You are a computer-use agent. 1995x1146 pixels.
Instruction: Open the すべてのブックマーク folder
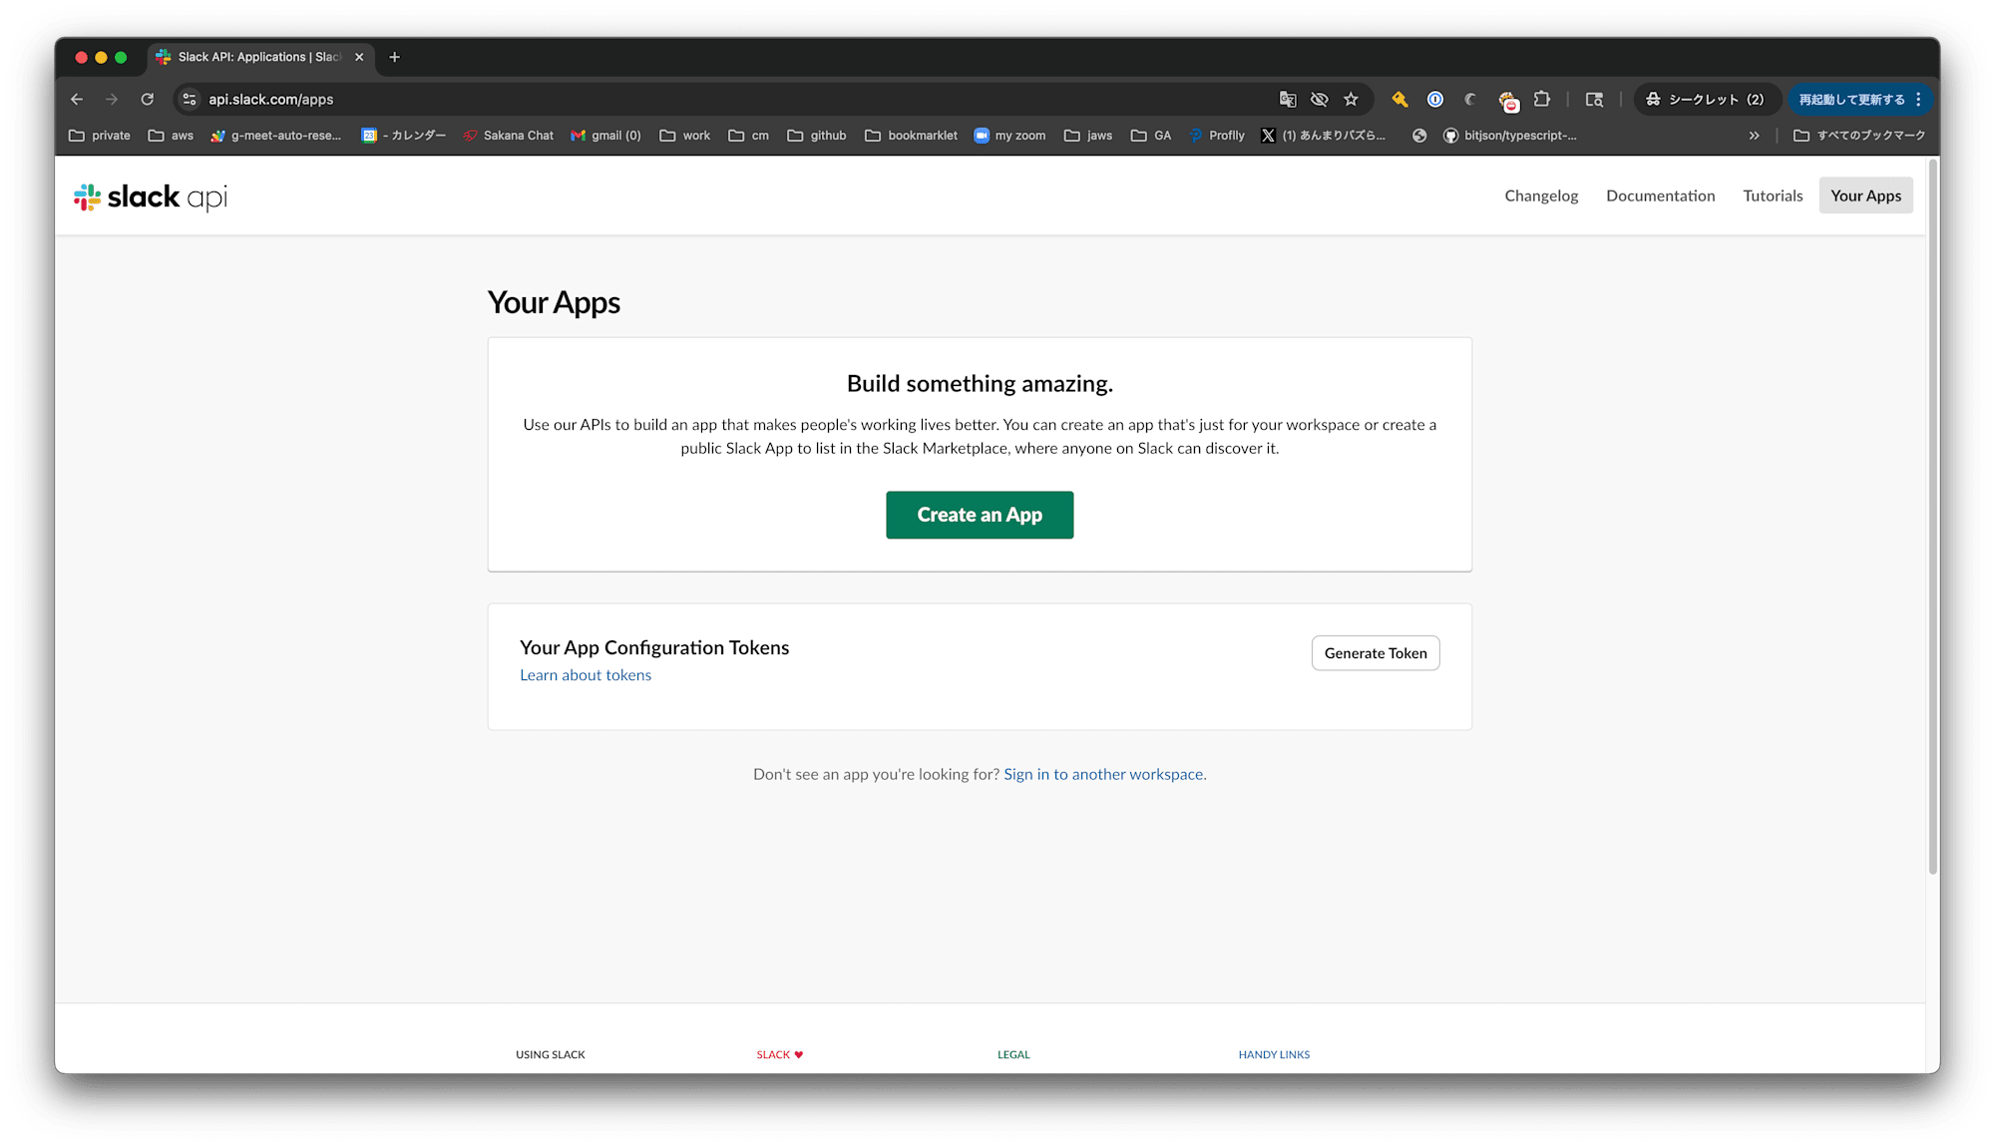pyautogui.click(x=1859, y=136)
